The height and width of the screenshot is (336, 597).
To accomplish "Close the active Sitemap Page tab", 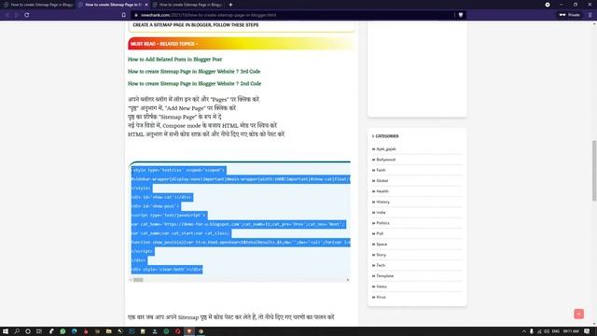I will (x=146, y=5).
